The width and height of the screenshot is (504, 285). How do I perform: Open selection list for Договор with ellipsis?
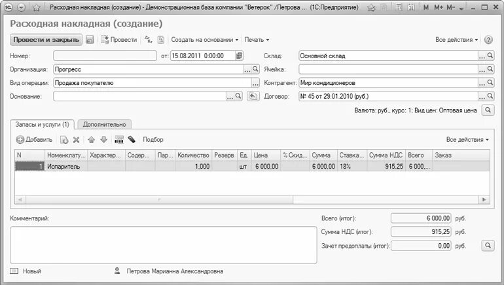[482, 97]
